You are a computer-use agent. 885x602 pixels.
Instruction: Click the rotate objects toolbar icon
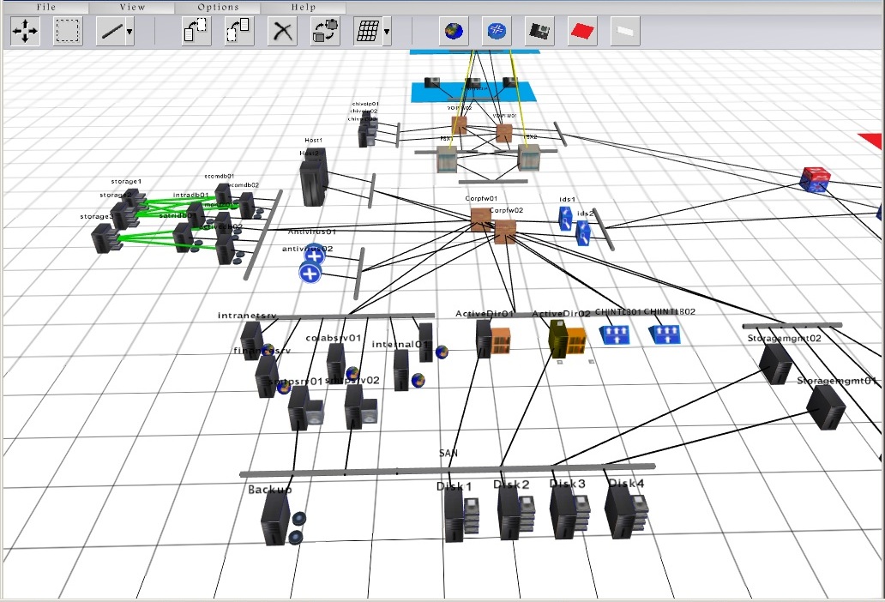[x=325, y=31]
